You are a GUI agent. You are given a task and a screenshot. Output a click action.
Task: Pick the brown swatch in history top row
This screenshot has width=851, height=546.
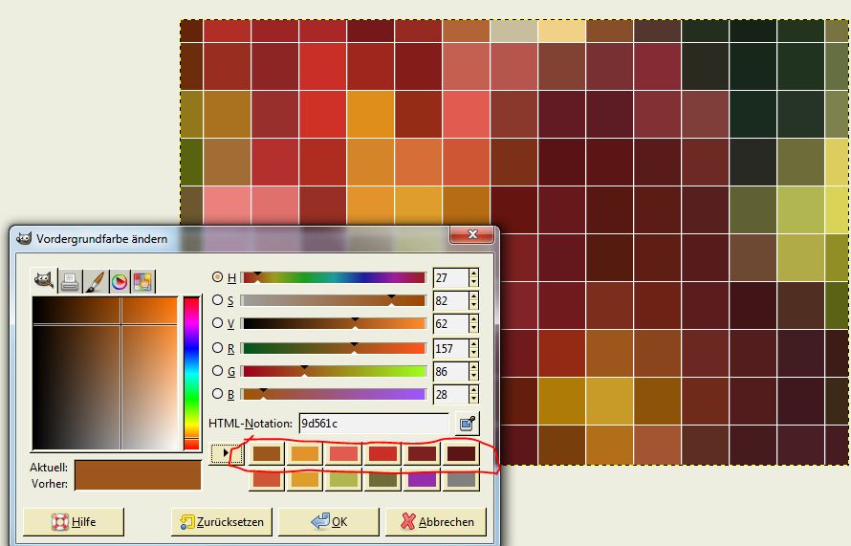pos(267,453)
